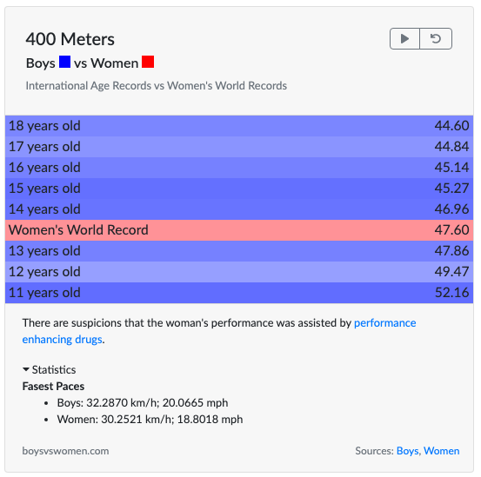The height and width of the screenshot is (477, 481).
Task: Select the 12 years old row
Action: (239, 272)
